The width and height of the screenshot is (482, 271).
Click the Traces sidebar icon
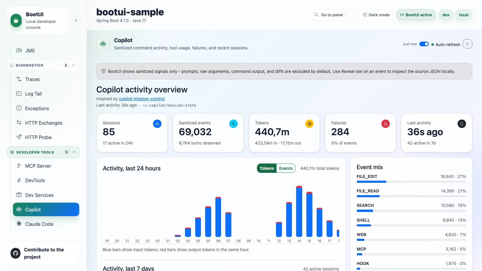[x=19, y=79]
